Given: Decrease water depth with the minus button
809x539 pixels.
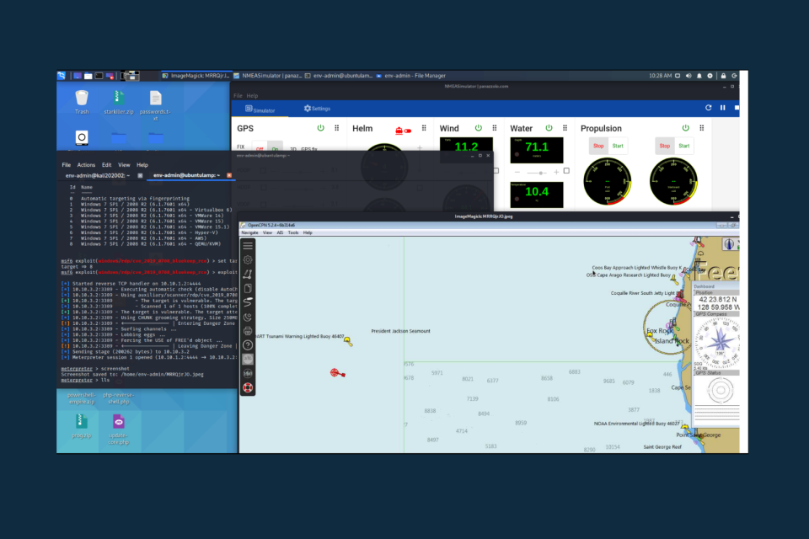Looking at the screenshot, I should tap(517, 173).
